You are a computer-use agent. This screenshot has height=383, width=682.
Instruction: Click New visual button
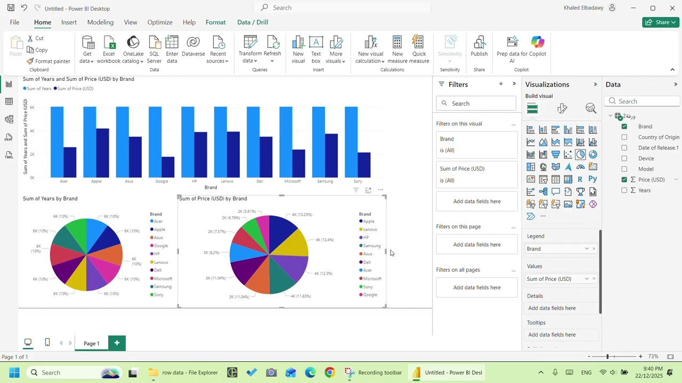click(298, 49)
